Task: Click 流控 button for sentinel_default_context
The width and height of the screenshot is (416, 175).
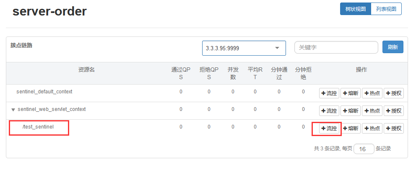Action: 329,93
